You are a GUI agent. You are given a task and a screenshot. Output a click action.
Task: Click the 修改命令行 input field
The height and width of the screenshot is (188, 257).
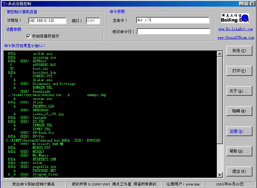point(173,31)
